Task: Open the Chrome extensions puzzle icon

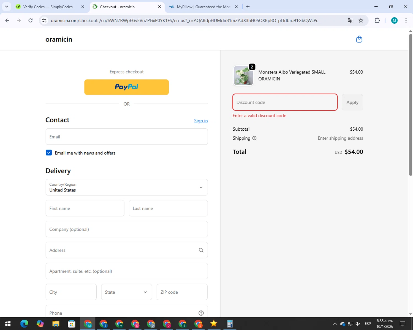Action: pos(377,20)
